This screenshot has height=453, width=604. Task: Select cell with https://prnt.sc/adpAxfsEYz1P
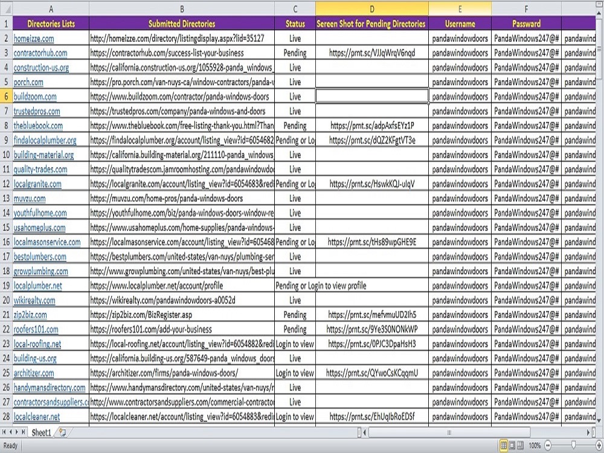click(371, 126)
